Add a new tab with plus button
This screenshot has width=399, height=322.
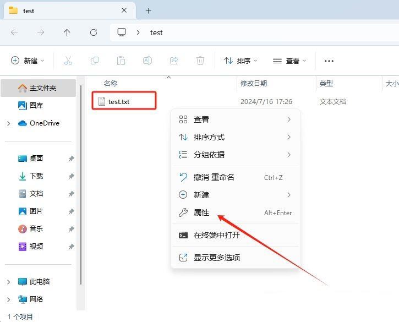click(x=148, y=10)
